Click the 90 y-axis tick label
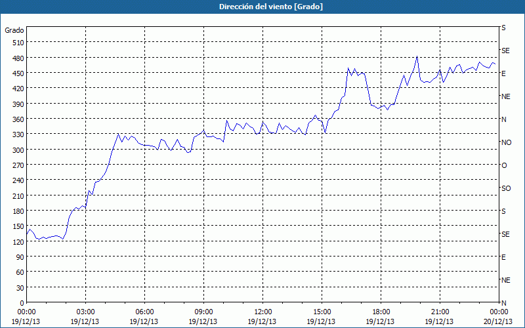The height and width of the screenshot is (328, 525). [20, 257]
